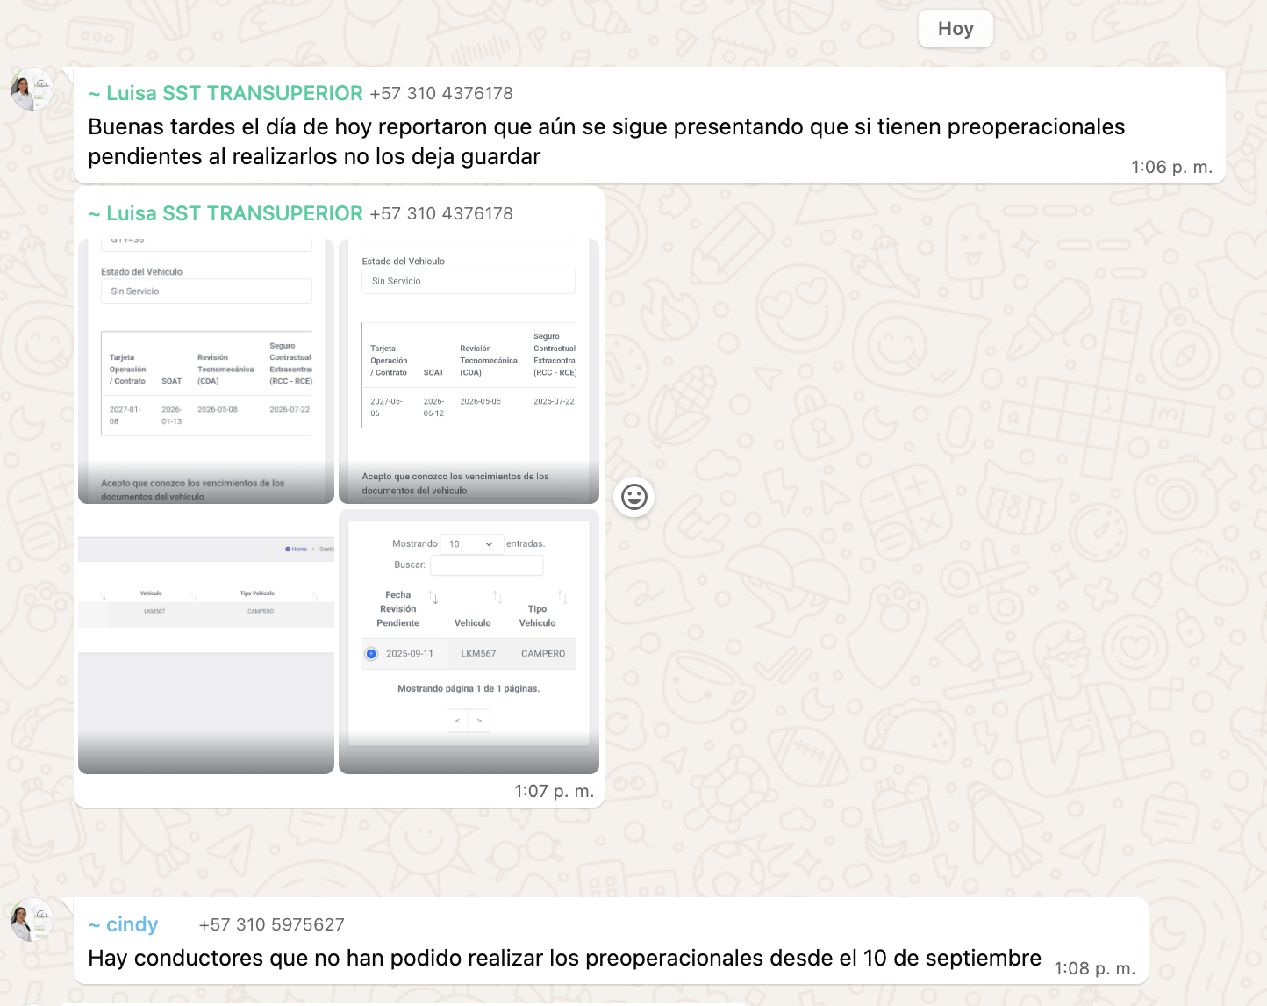This screenshot has height=1006, width=1267.
Task: Click the emoji reaction button beside the images
Action: coord(633,497)
